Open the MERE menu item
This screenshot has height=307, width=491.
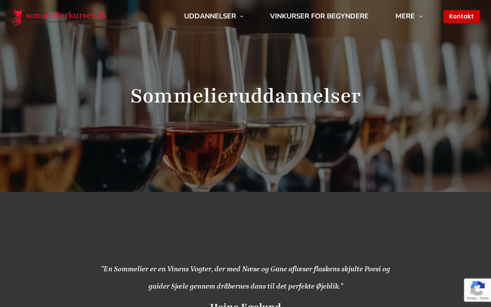[x=405, y=16]
